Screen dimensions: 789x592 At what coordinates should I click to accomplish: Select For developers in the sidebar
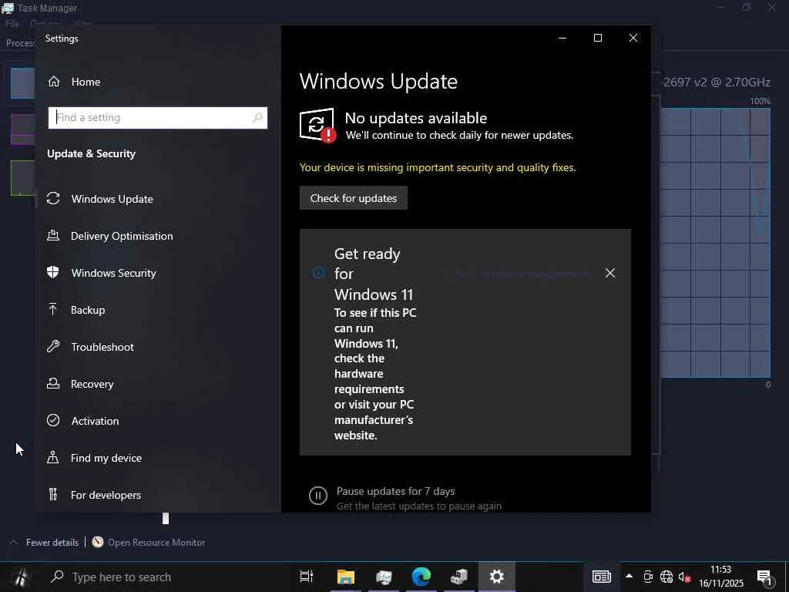pyautogui.click(x=93, y=495)
